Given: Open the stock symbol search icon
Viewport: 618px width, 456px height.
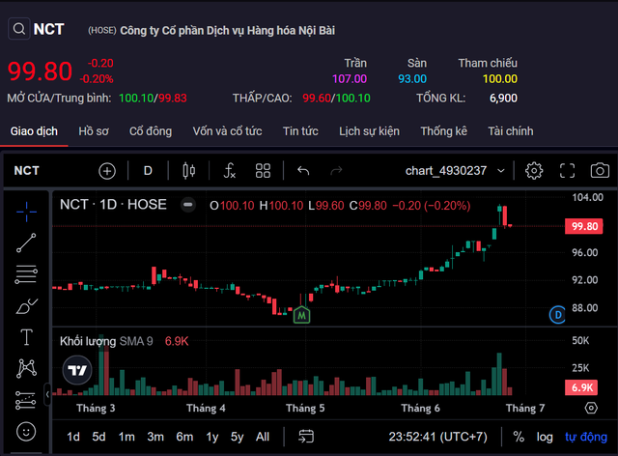Looking at the screenshot, I should (x=19, y=29).
